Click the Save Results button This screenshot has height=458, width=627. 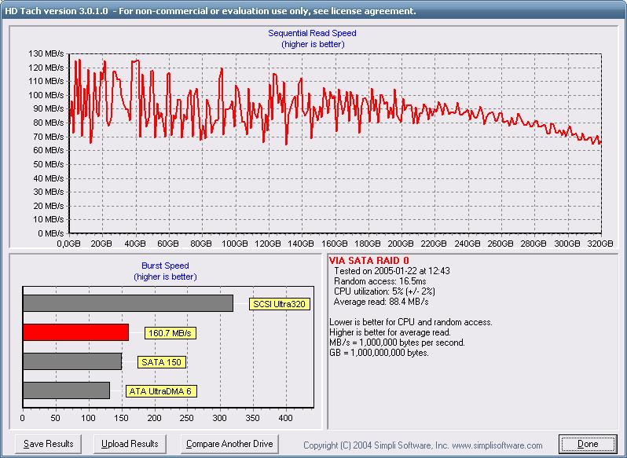[48, 444]
